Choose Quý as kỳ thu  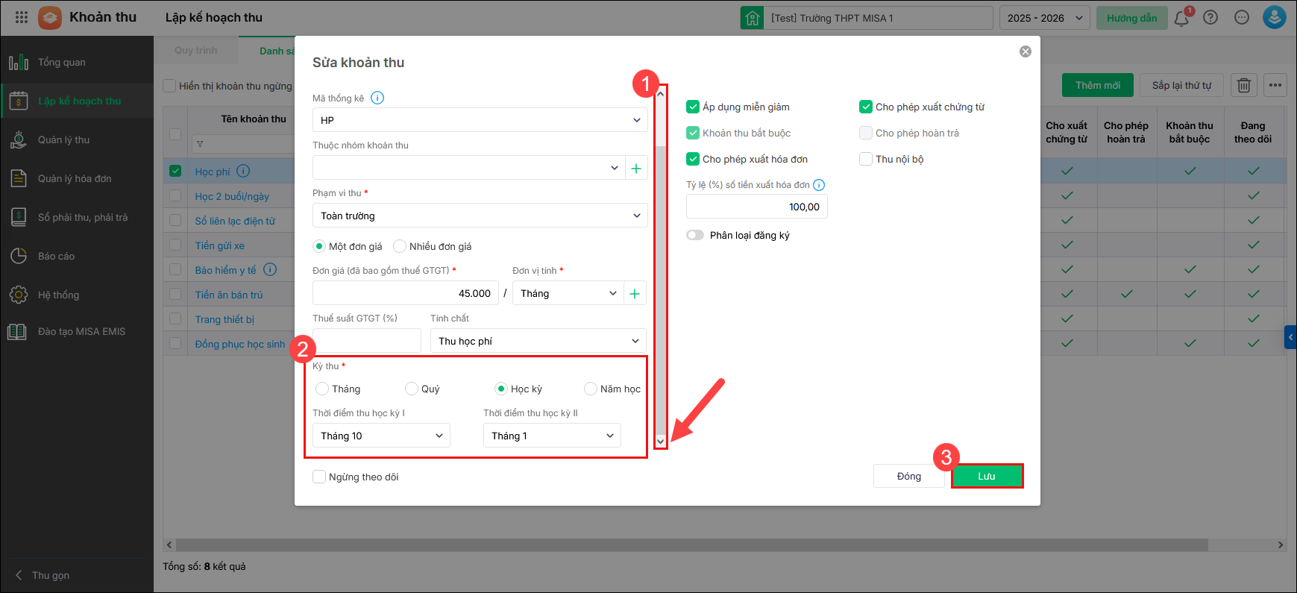(x=412, y=389)
